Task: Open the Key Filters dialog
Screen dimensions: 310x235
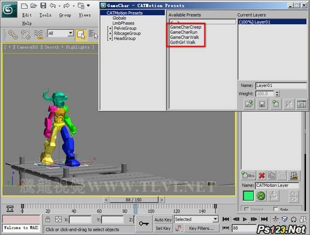Action: (201, 228)
